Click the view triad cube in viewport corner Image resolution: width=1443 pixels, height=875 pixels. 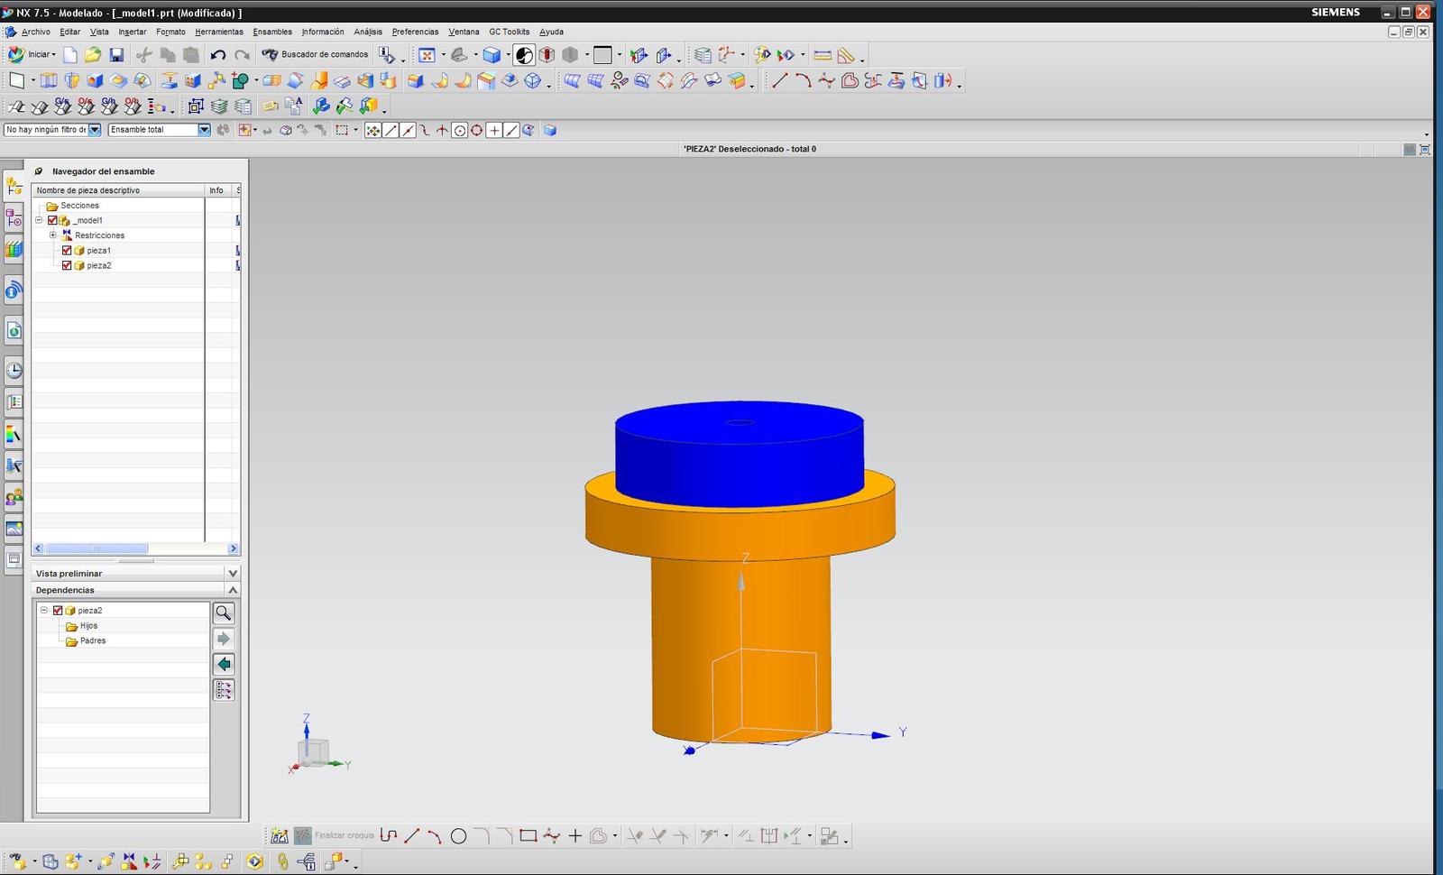(314, 751)
